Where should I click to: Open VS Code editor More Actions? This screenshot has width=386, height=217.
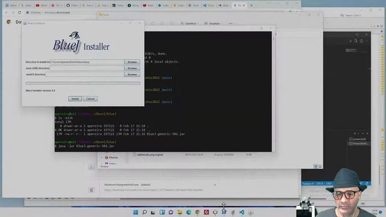pos(366,41)
